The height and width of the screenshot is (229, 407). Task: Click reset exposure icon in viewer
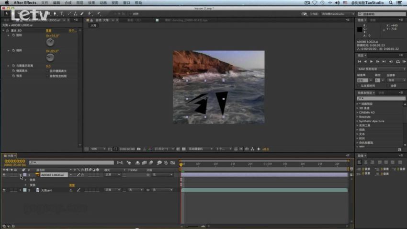click(x=259, y=149)
